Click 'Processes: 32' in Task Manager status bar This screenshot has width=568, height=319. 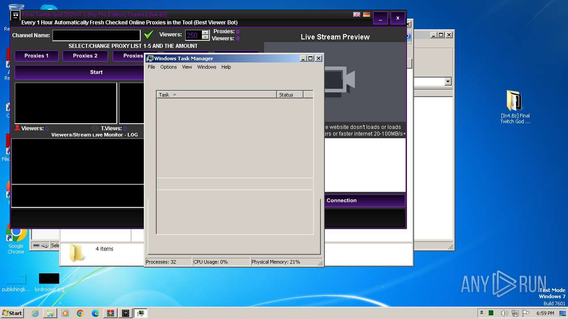coord(169,262)
